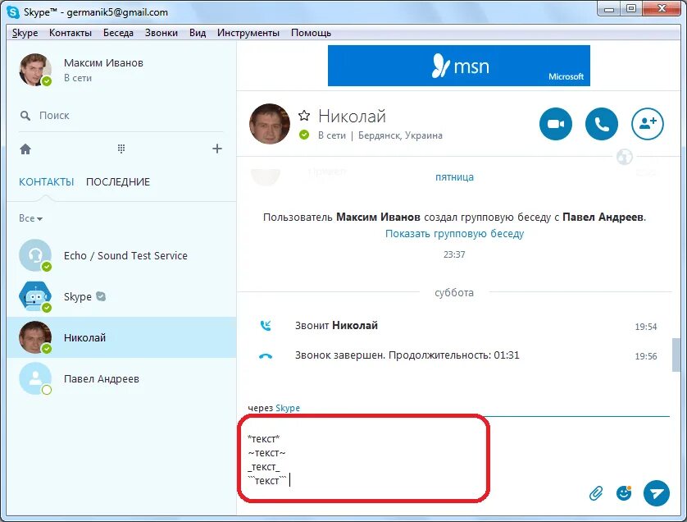Maximize the Skype window
Viewport: 687px width, 522px height.
pos(631,9)
